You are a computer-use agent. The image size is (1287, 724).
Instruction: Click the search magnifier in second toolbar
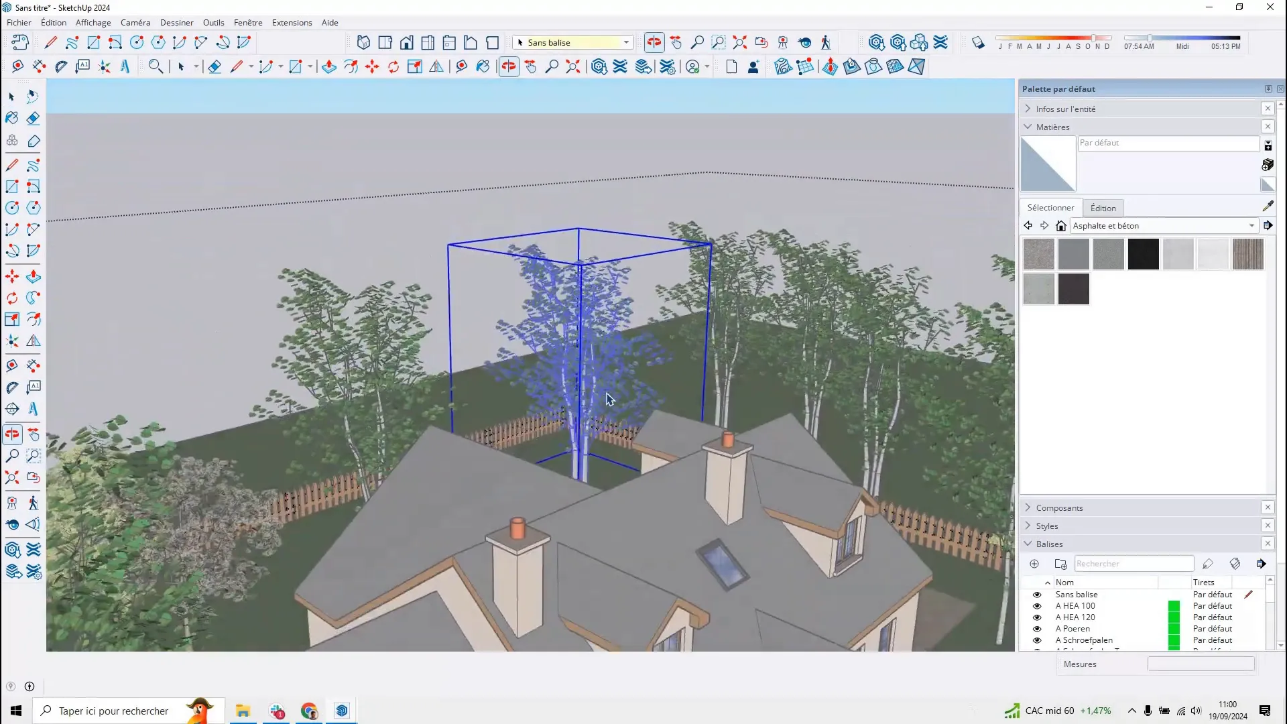pos(156,66)
